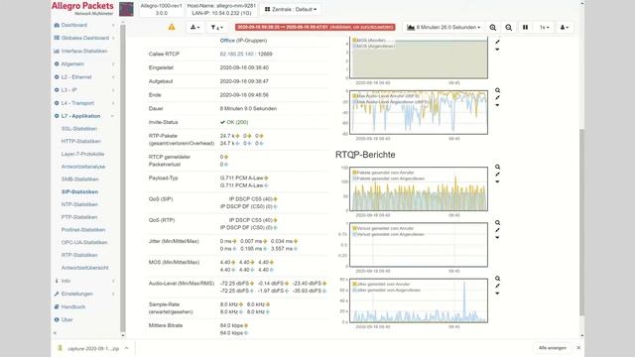
Task: Open PTP-Statistiken in the sidebar
Action: 79,217
